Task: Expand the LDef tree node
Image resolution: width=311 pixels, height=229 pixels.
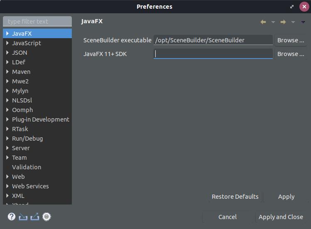Action: pos(7,62)
